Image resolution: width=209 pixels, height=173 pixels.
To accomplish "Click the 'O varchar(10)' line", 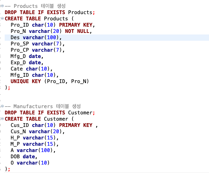I will 30,163.
